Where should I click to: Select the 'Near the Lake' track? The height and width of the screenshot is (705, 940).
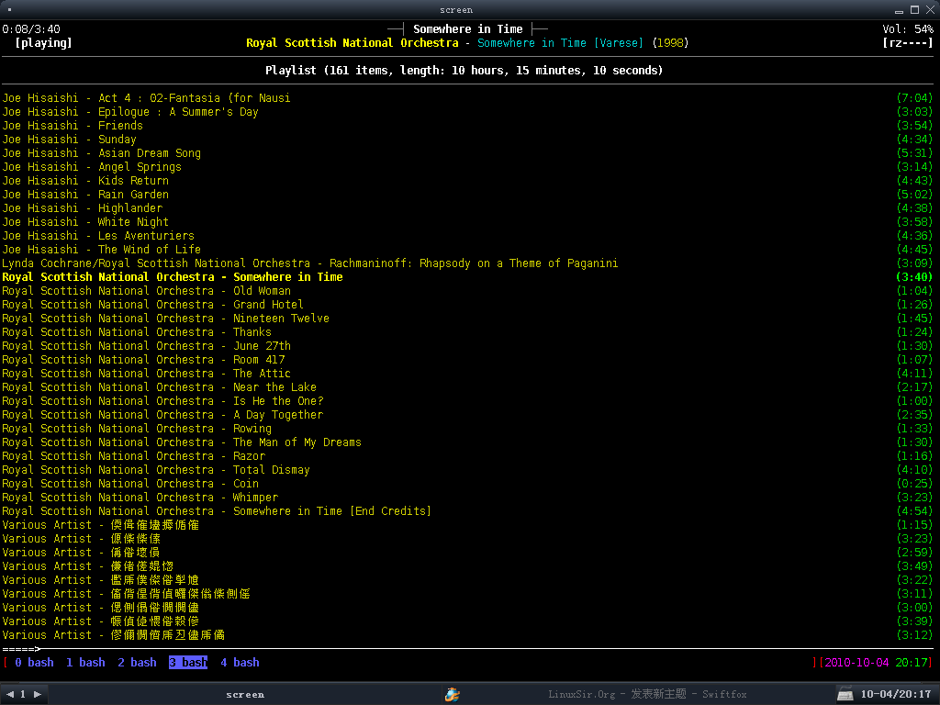coord(467,387)
